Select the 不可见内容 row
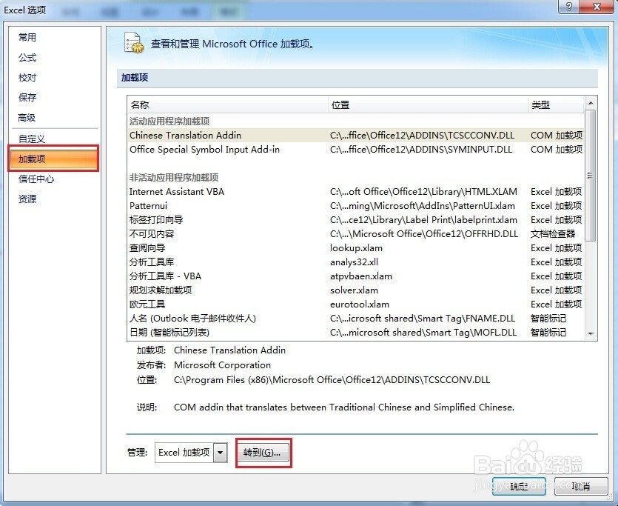 [x=356, y=234]
